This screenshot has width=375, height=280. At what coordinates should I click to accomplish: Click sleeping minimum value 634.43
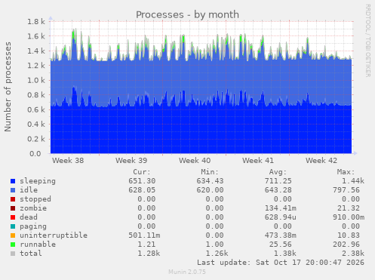coord(210,181)
